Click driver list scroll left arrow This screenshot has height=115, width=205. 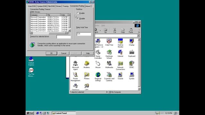(x=31, y=33)
